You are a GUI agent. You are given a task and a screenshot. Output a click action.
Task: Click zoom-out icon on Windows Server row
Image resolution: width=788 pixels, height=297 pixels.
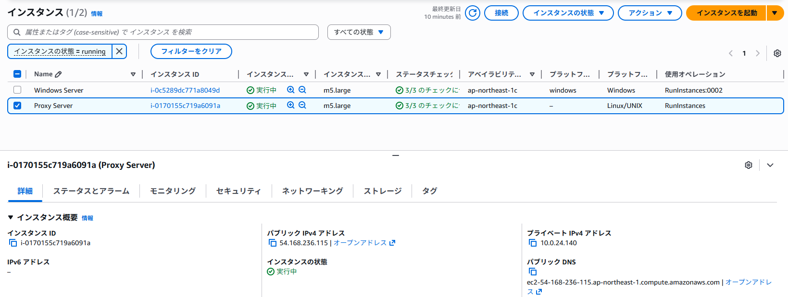(x=302, y=90)
